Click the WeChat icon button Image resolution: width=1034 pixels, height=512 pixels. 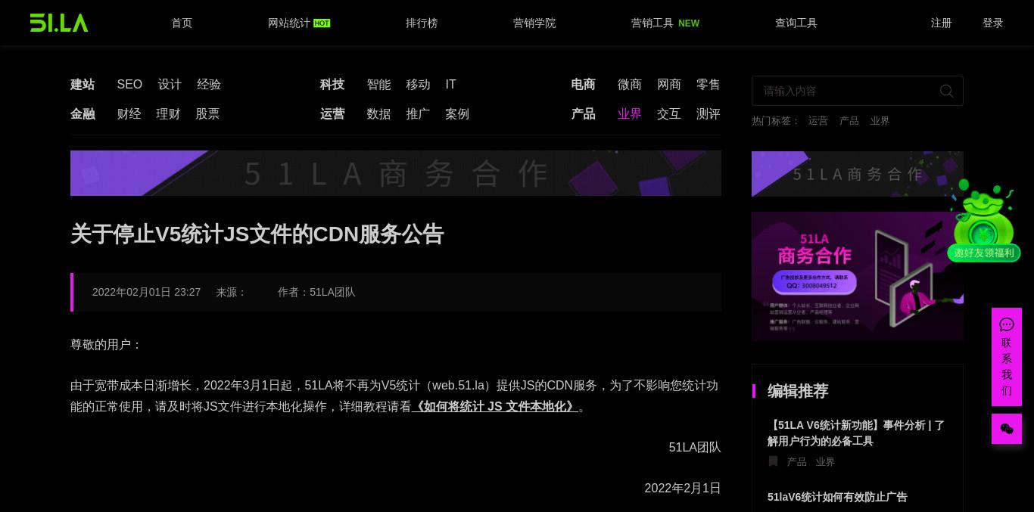tap(1007, 429)
